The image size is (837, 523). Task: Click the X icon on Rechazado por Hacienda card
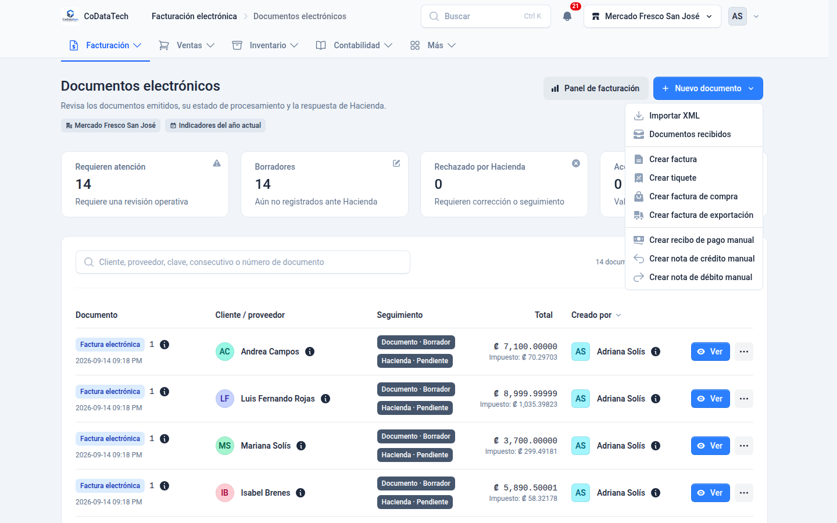[x=576, y=163]
